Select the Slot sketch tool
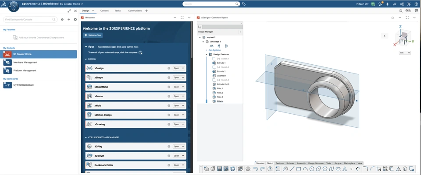Viewport: 421px width, 175px height. click(x=338, y=169)
